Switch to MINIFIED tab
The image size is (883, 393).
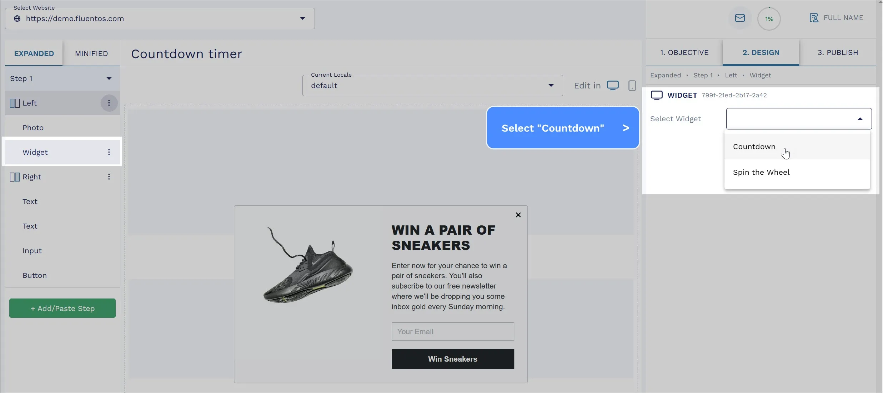91,53
